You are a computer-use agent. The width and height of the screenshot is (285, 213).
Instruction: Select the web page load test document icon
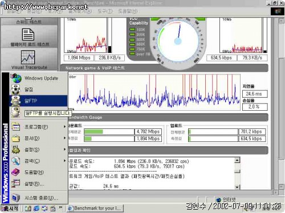28,34
